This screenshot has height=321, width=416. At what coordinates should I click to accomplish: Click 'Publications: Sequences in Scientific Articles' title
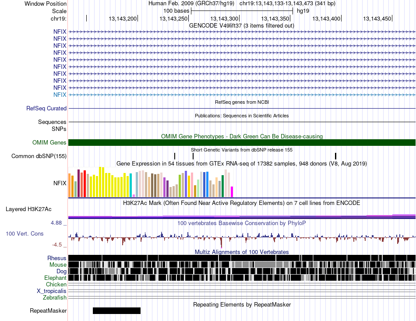tap(242, 116)
